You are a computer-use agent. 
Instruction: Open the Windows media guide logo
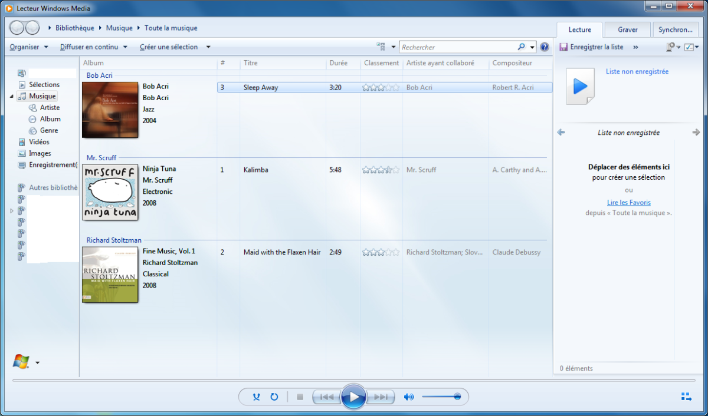tap(21, 362)
